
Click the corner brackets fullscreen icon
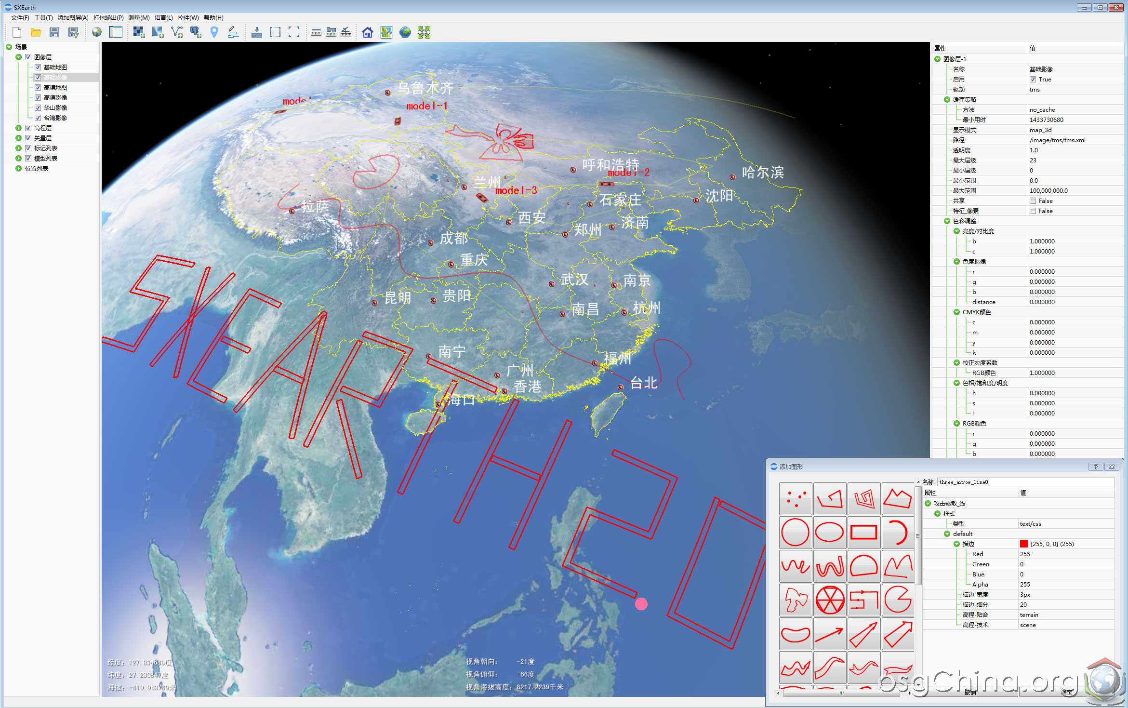294,32
